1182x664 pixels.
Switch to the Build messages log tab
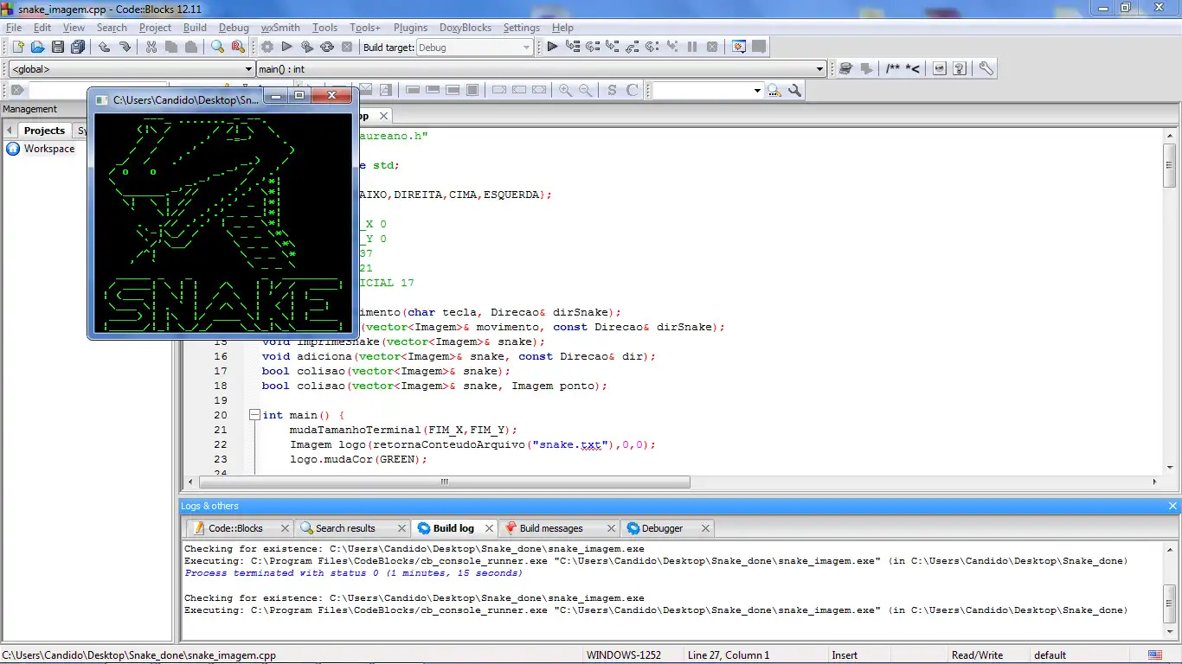click(x=551, y=528)
